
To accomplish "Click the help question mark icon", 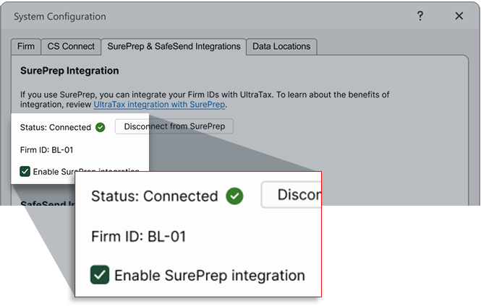I will [x=420, y=16].
